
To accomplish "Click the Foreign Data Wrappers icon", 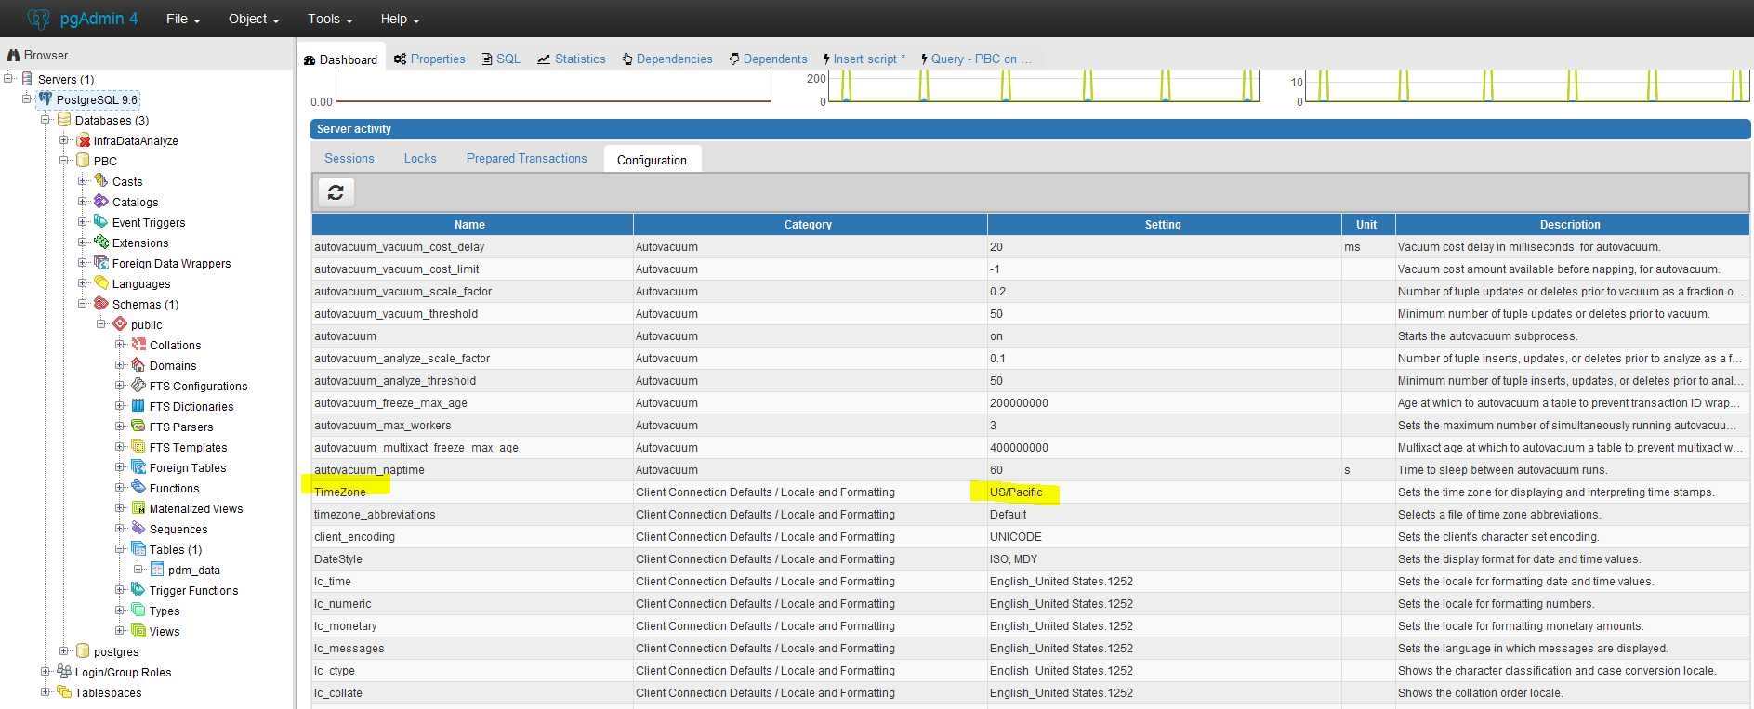I will click(x=101, y=263).
